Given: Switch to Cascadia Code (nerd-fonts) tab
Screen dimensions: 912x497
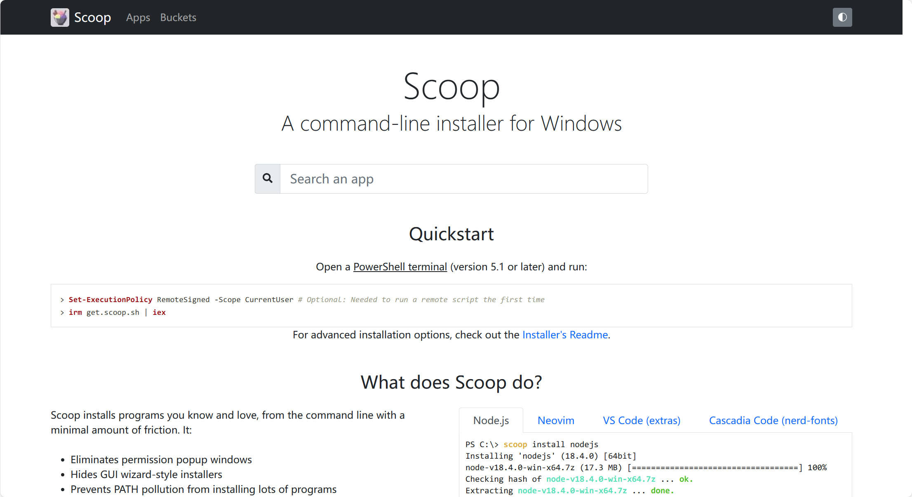Looking at the screenshot, I should pyautogui.click(x=773, y=420).
